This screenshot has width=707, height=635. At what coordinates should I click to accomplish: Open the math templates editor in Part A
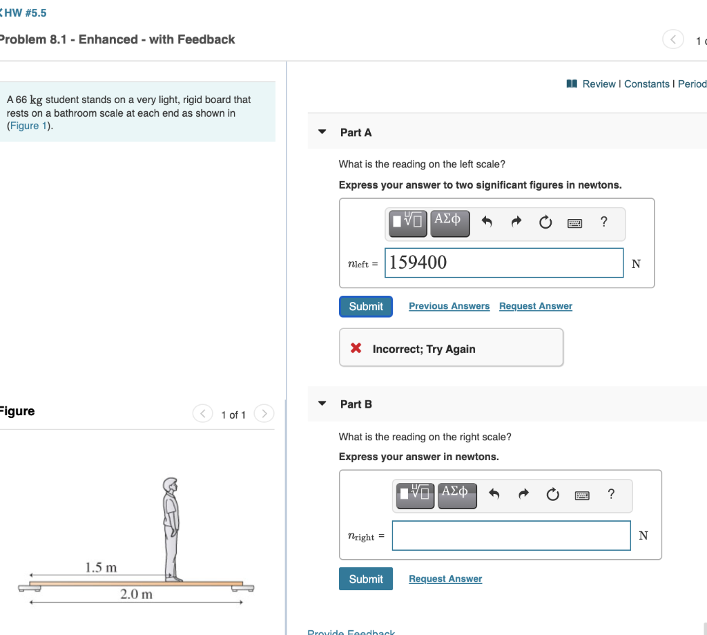[407, 223]
